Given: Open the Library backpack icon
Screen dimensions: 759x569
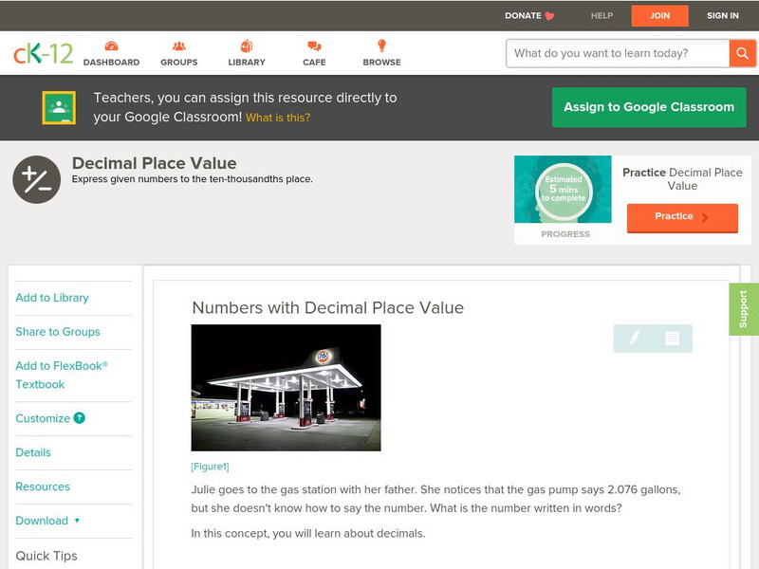Looking at the screenshot, I should 247,46.
